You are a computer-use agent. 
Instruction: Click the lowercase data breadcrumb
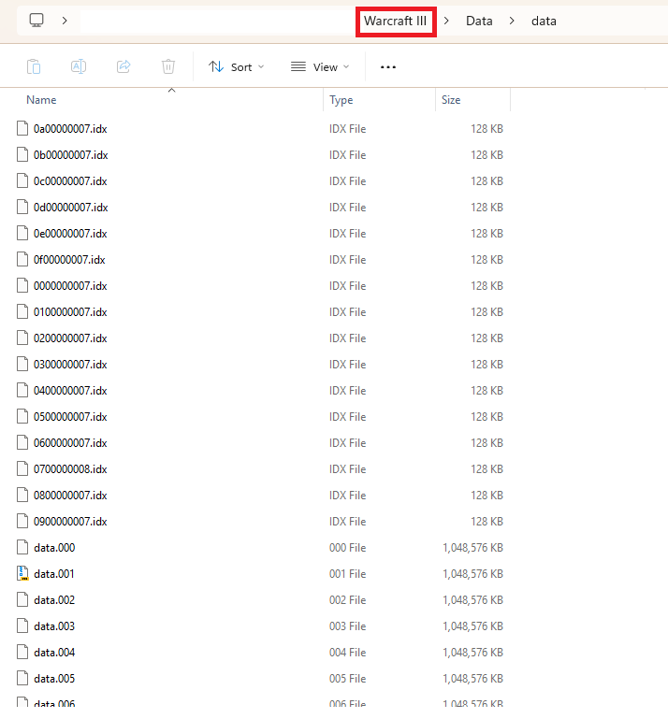point(544,22)
